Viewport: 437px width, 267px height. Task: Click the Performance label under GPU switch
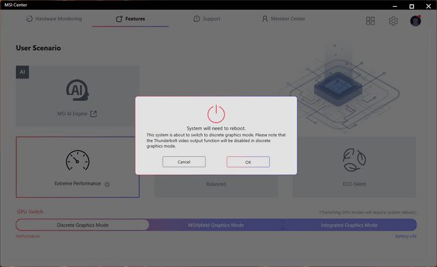[x=27, y=236]
